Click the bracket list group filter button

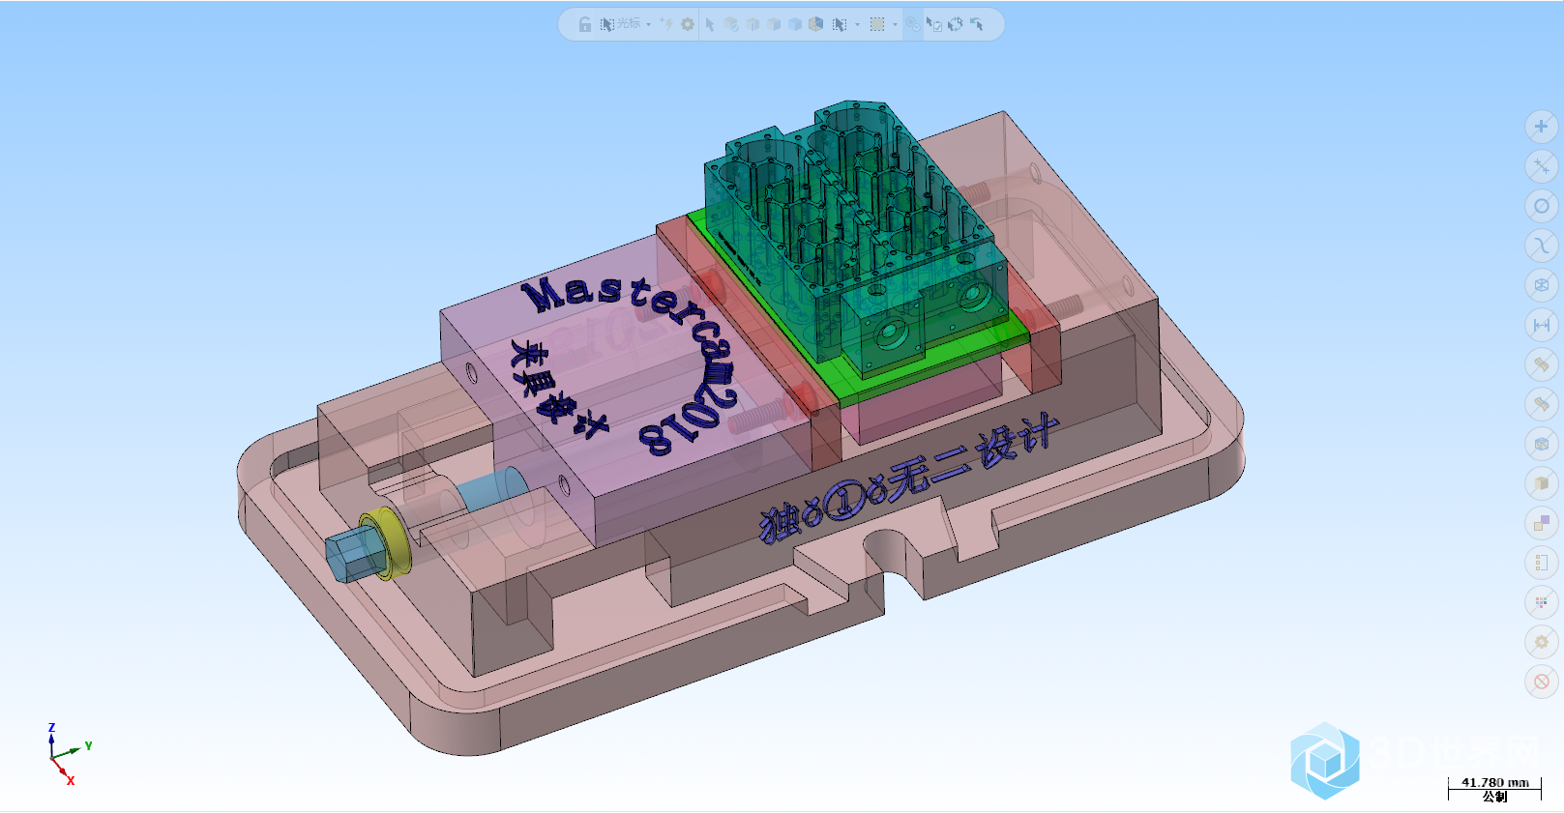(x=1542, y=563)
